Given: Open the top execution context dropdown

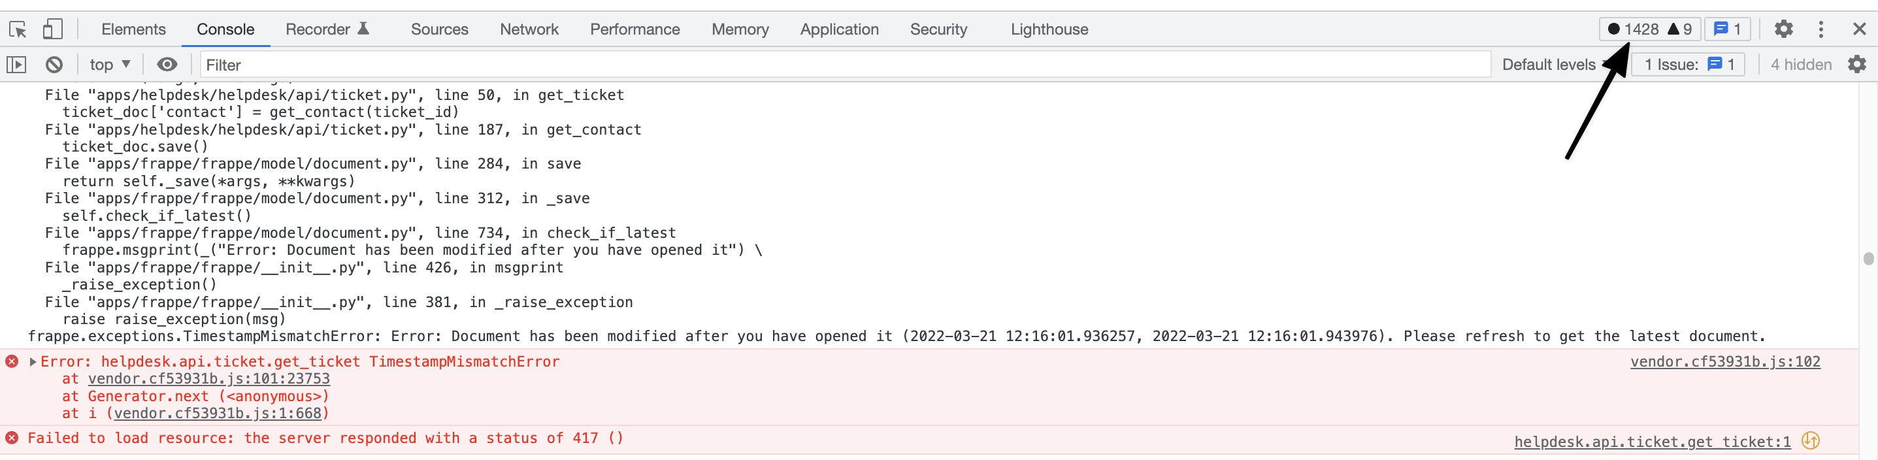Looking at the screenshot, I should click(110, 64).
